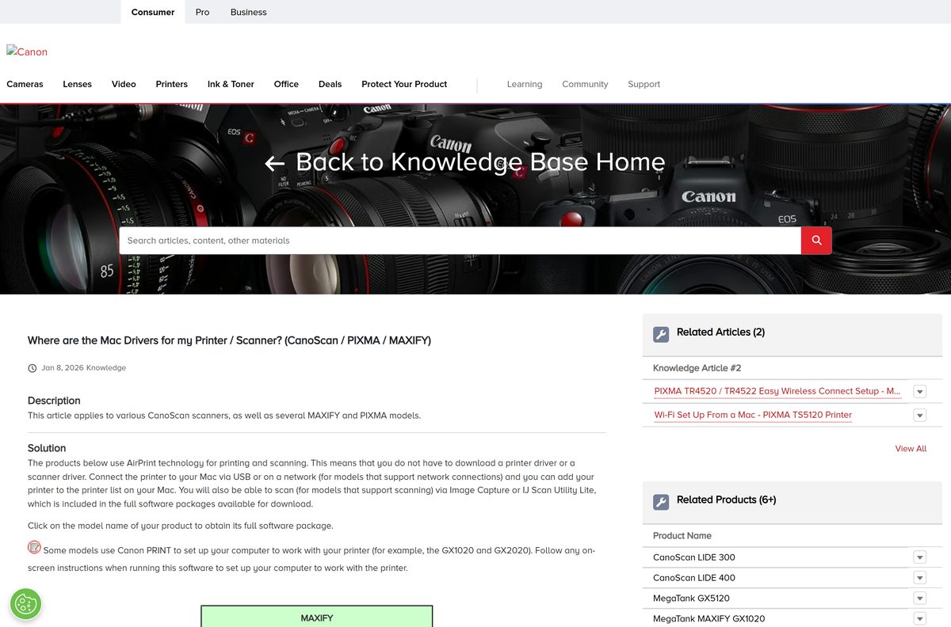Open the CanoScan LIDE 300 dropdown arrow

[x=920, y=557]
